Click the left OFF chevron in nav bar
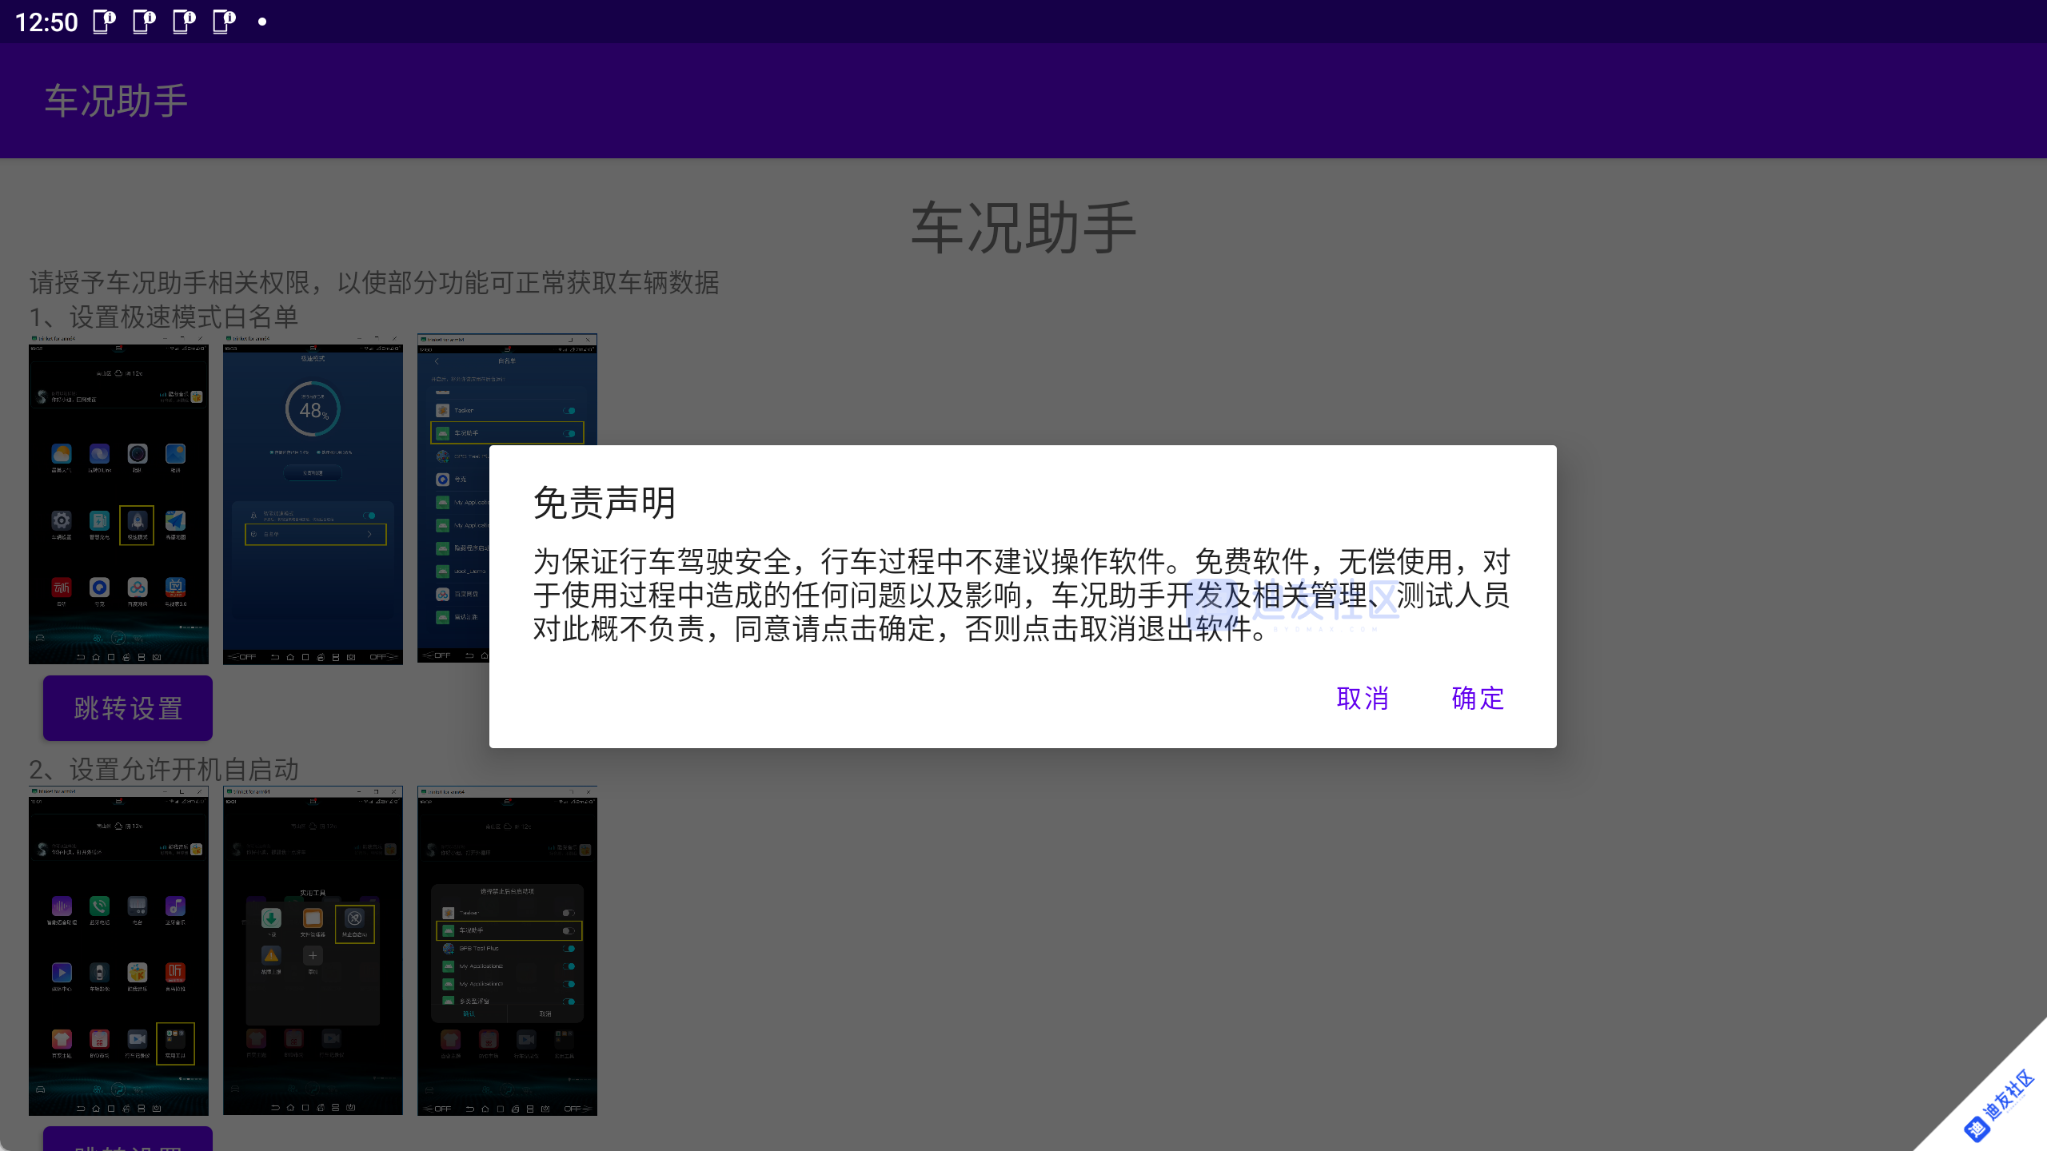The height and width of the screenshot is (1151, 2047). point(233,656)
